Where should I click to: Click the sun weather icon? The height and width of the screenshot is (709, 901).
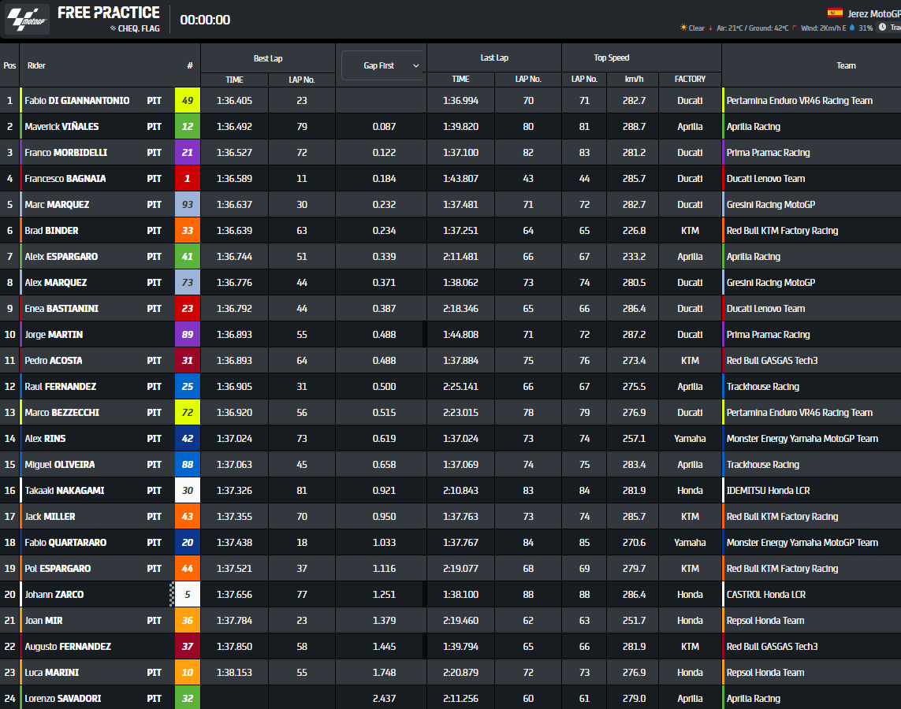pos(683,28)
